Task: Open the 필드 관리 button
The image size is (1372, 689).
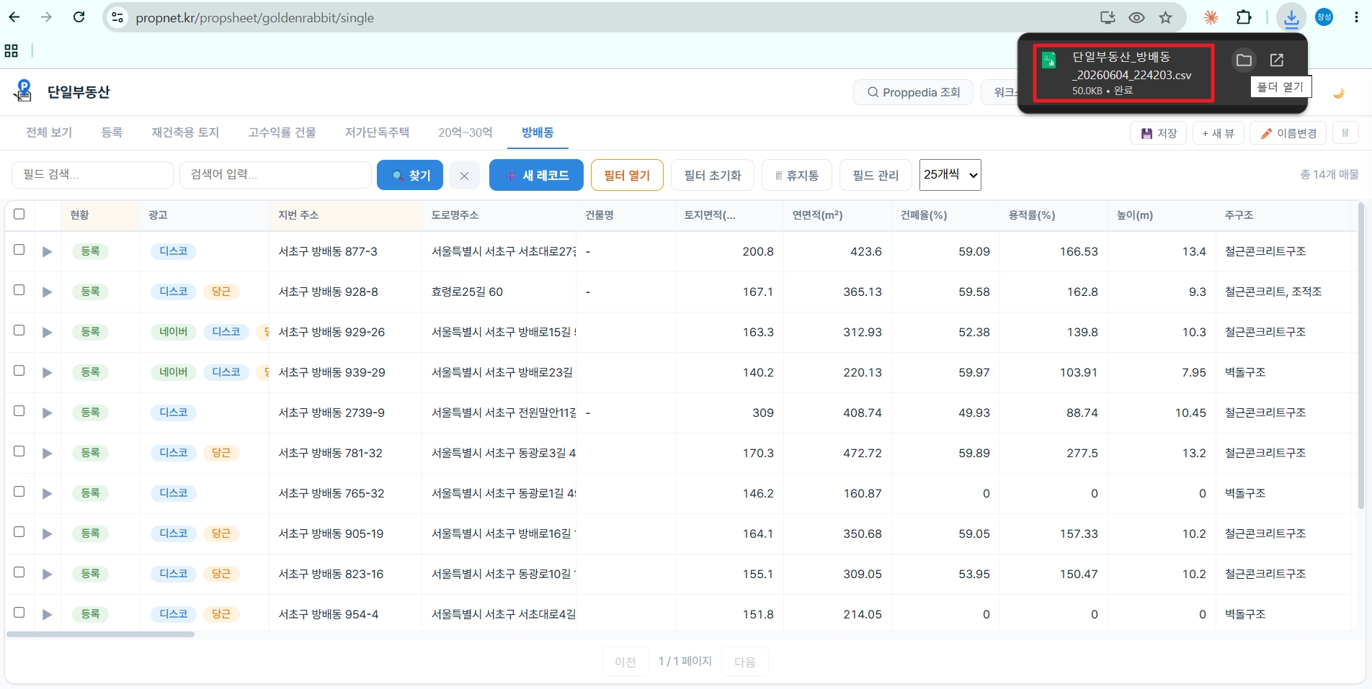Action: pyautogui.click(x=876, y=176)
